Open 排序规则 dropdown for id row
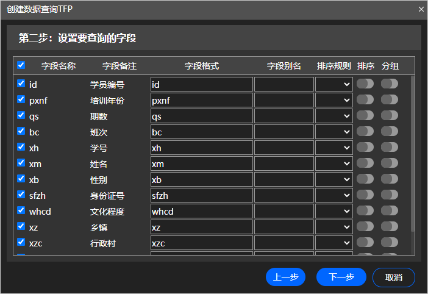Screen dimensions: 428x294 pyautogui.click(x=334, y=84)
